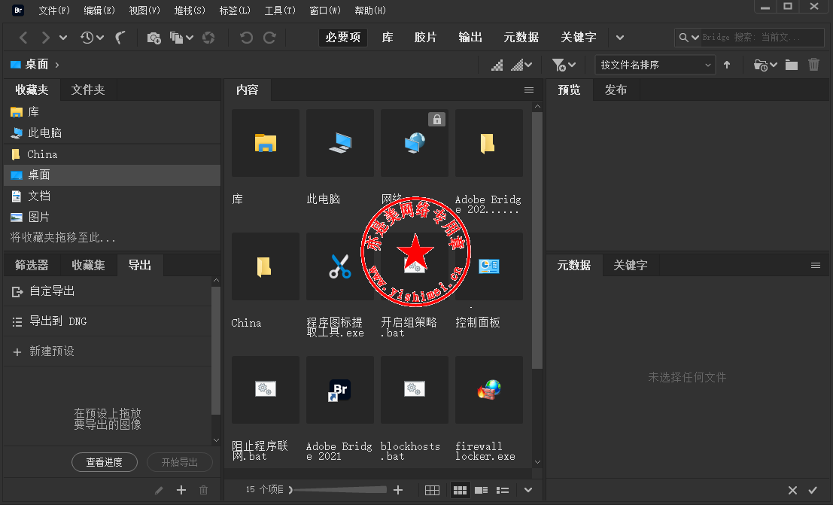Click the 开始导出 button
Image resolution: width=833 pixels, height=505 pixels.
tap(180, 462)
